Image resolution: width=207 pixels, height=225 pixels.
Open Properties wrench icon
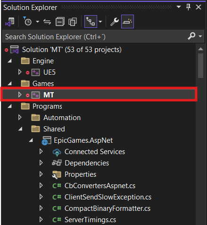pos(115,22)
